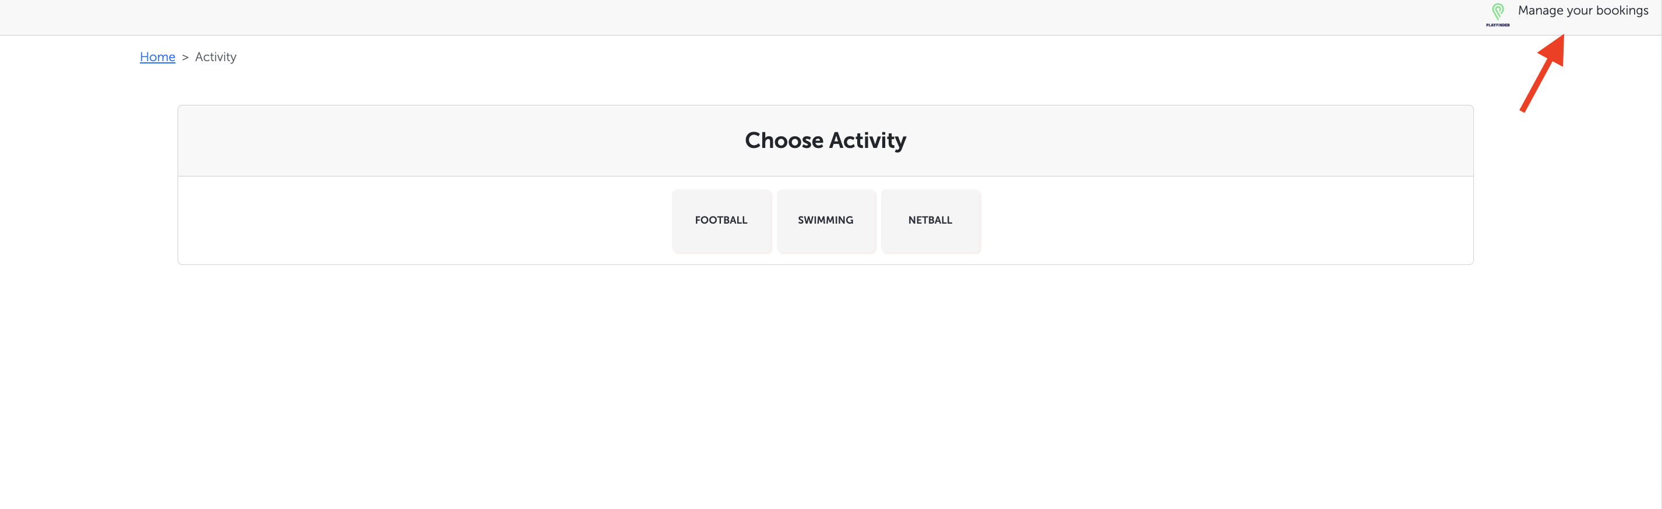
Task: Choose the SWIMMING activity
Action: pos(825,220)
